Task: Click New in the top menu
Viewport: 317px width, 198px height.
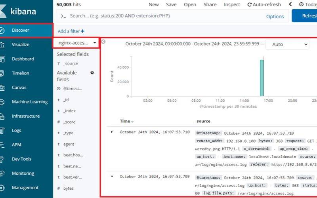Action: [154, 4]
